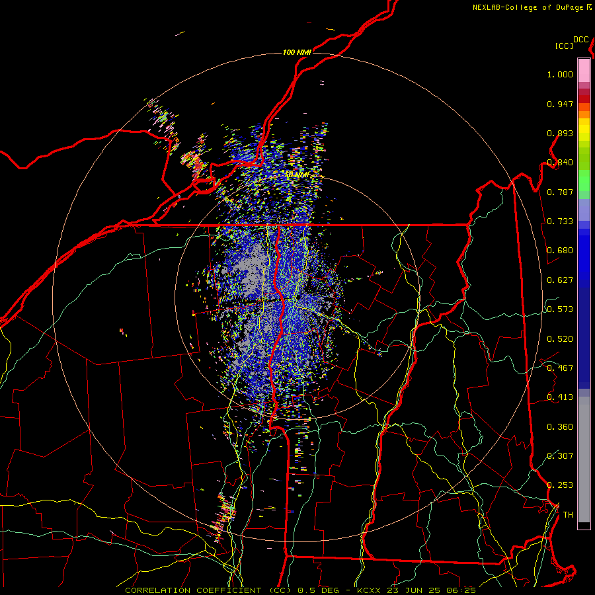
Task: Click the yellow band of the color scale
Action: point(584,130)
